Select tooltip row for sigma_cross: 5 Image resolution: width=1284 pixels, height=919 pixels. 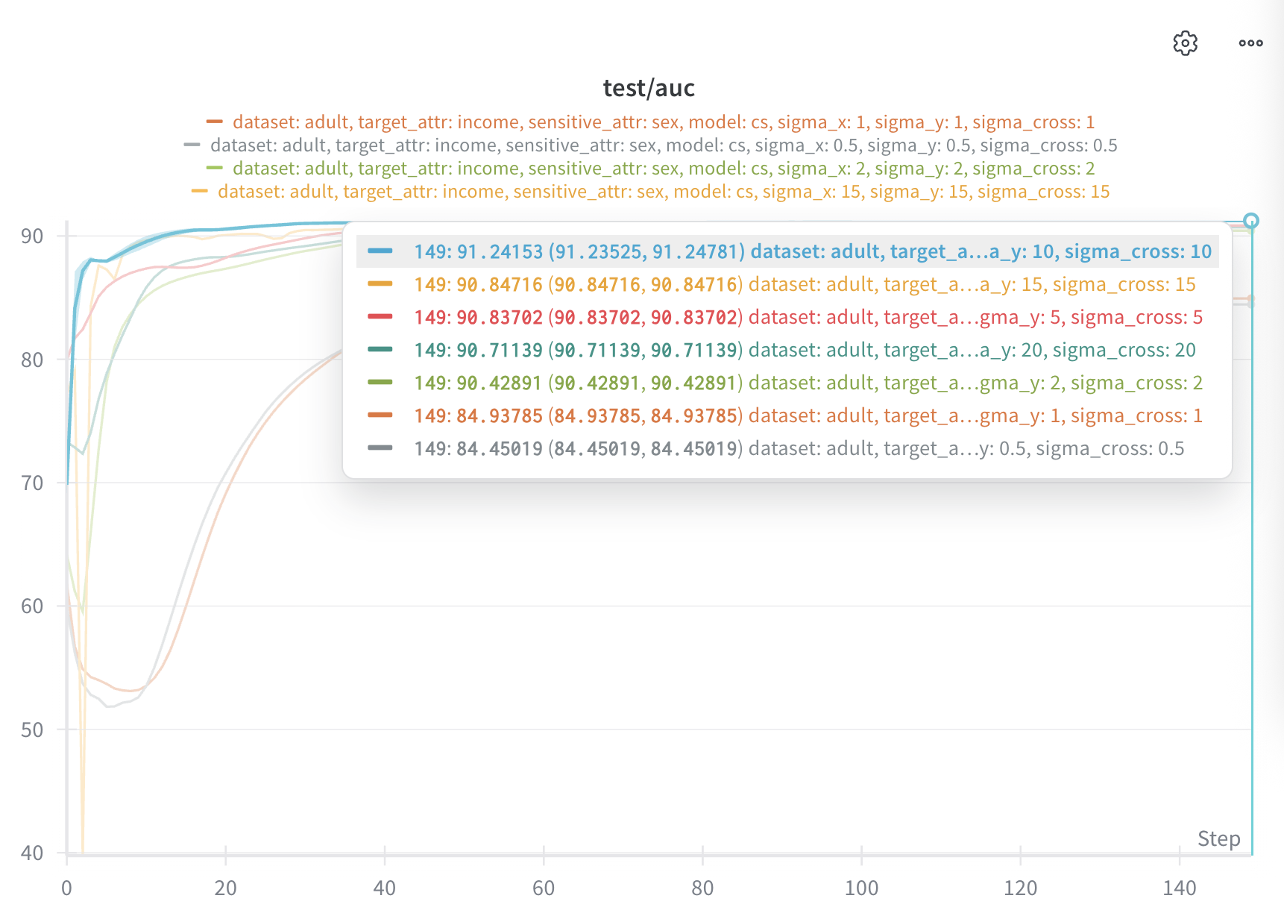pos(787,317)
